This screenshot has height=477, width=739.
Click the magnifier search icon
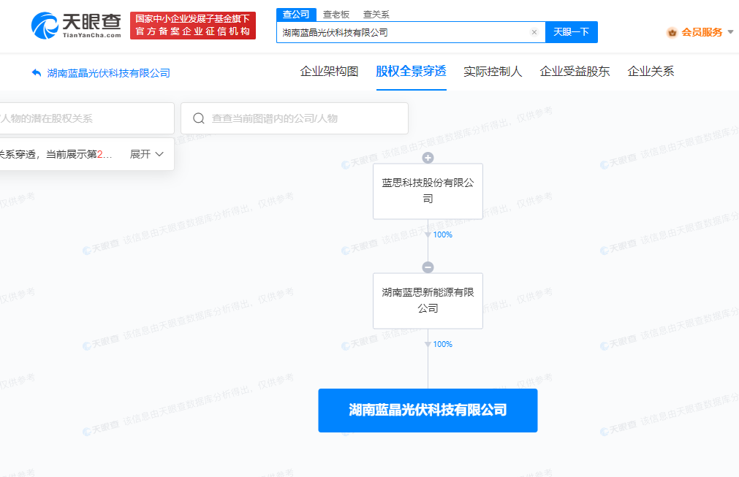199,118
